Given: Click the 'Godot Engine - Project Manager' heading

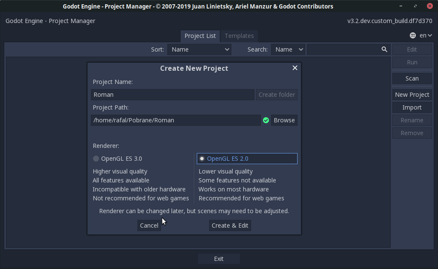Looking at the screenshot, I should coord(50,21).
